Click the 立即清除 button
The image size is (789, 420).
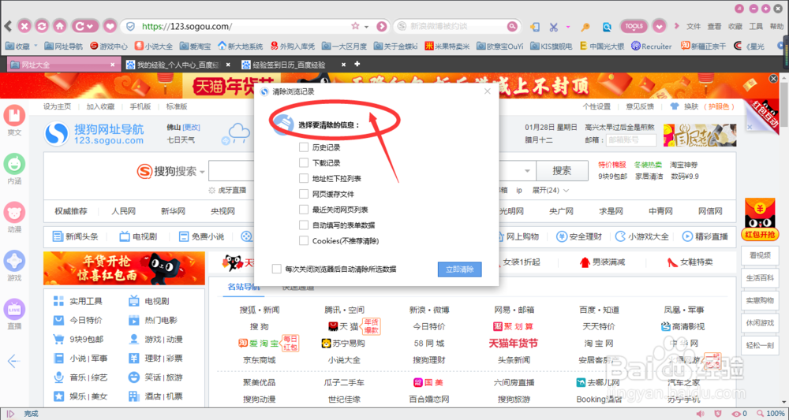(460, 269)
